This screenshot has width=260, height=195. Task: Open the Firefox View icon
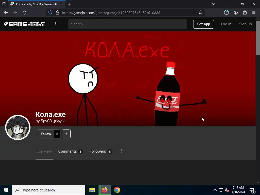(x=4, y=4)
